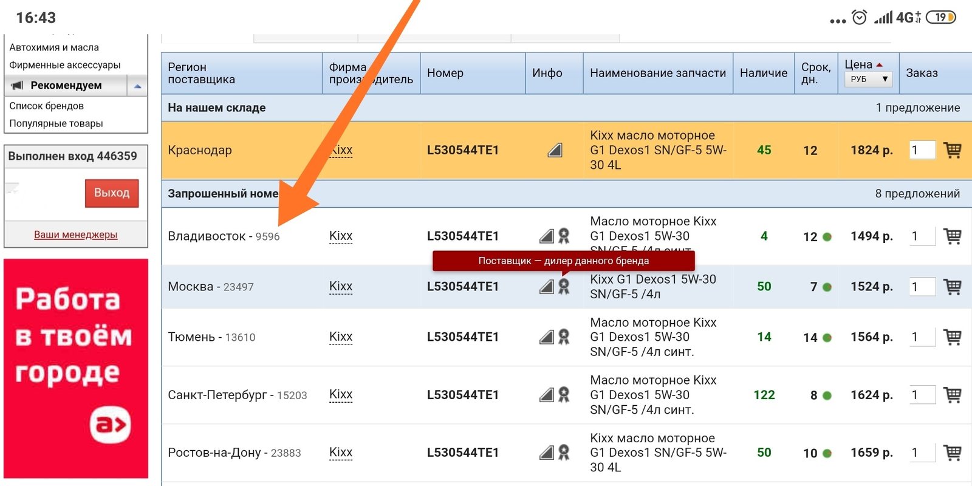This screenshot has width=972, height=486.
Task: Click the Регион поставщика column header
Action: (242, 73)
